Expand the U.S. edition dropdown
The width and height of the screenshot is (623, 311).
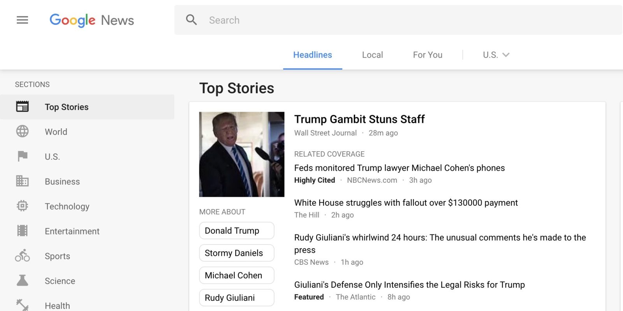tap(496, 55)
